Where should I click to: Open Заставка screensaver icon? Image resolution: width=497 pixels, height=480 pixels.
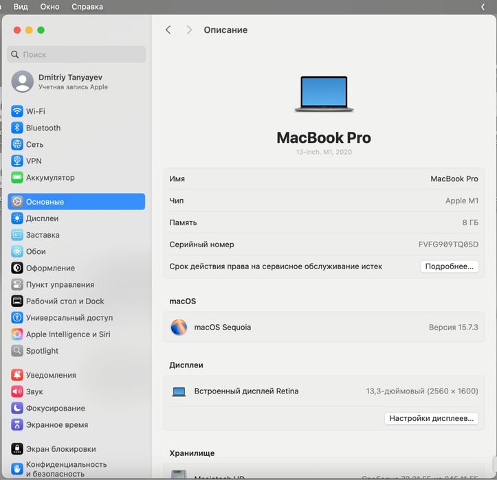[16, 235]
